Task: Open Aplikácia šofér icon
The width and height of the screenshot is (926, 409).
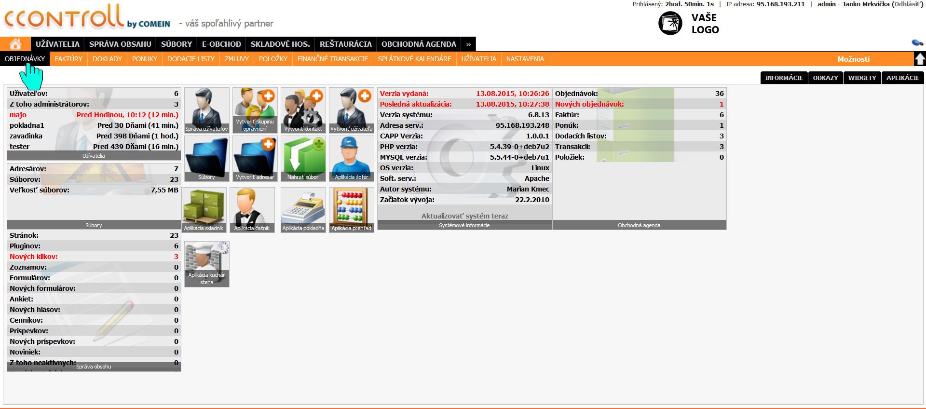Action: point(351,158)
